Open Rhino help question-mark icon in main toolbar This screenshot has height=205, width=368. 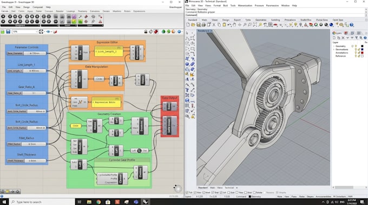(x=351, y=25)
